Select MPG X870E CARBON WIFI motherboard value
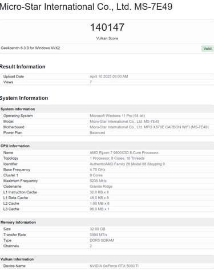 point(149,127)
